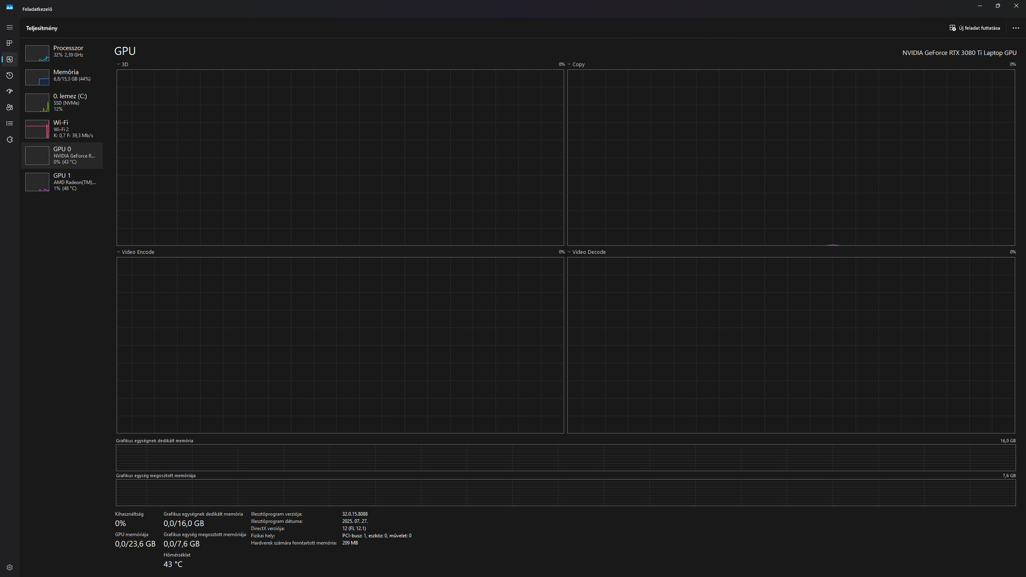Open the three-dot more options menu
This screenshot has width=1026, height=577.
[1015, 28]
